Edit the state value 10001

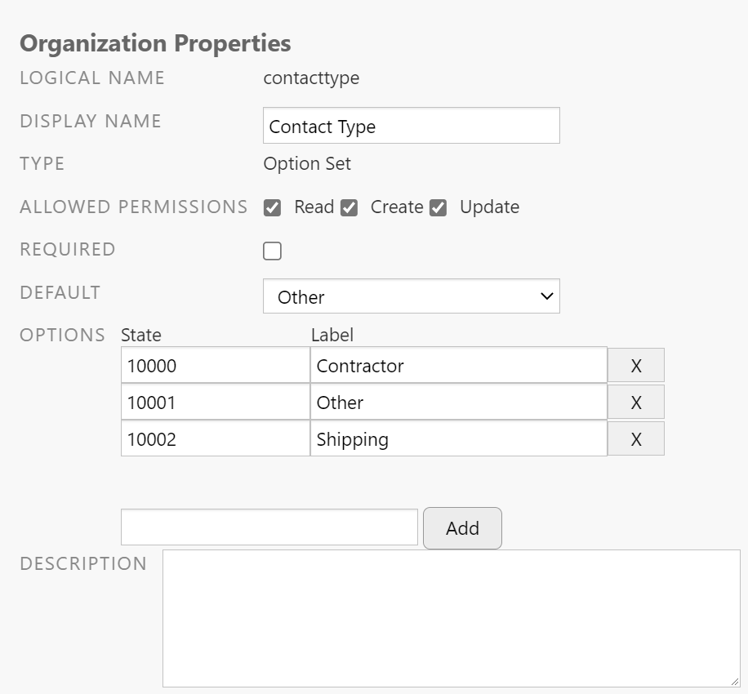tap(216, 402)
